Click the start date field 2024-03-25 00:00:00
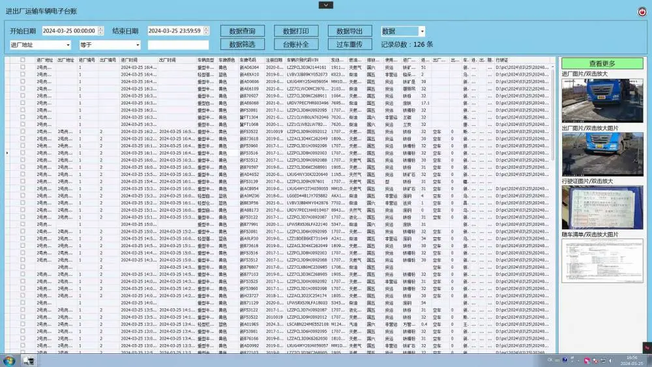652x367 pixels. [70, 31]
